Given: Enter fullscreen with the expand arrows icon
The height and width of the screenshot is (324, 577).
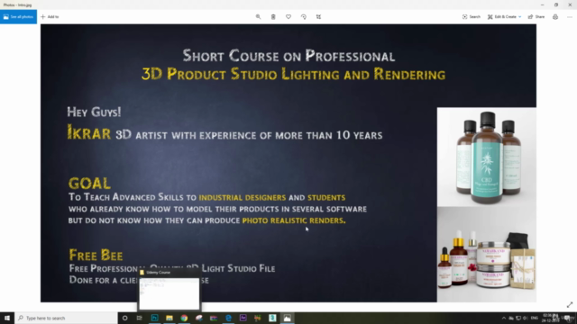Looking at the screenshot, I should [570, 305].
